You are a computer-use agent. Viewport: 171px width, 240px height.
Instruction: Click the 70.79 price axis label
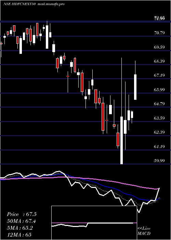pyautogui.click(x=159, y=33)
